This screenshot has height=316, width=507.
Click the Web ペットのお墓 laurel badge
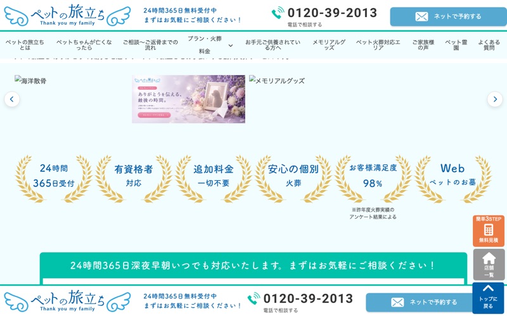coord(452,179)
